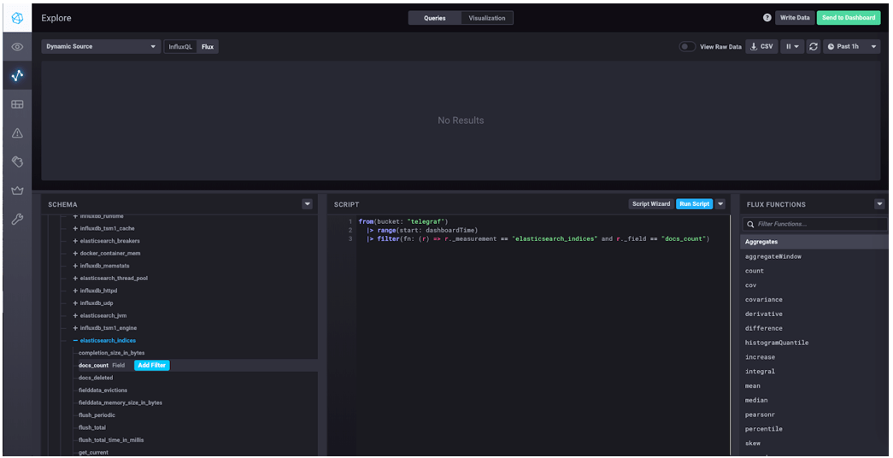893x458 pixels.
Task: Expand influxdb_udp measurement
Action: (x=92, y=303)
